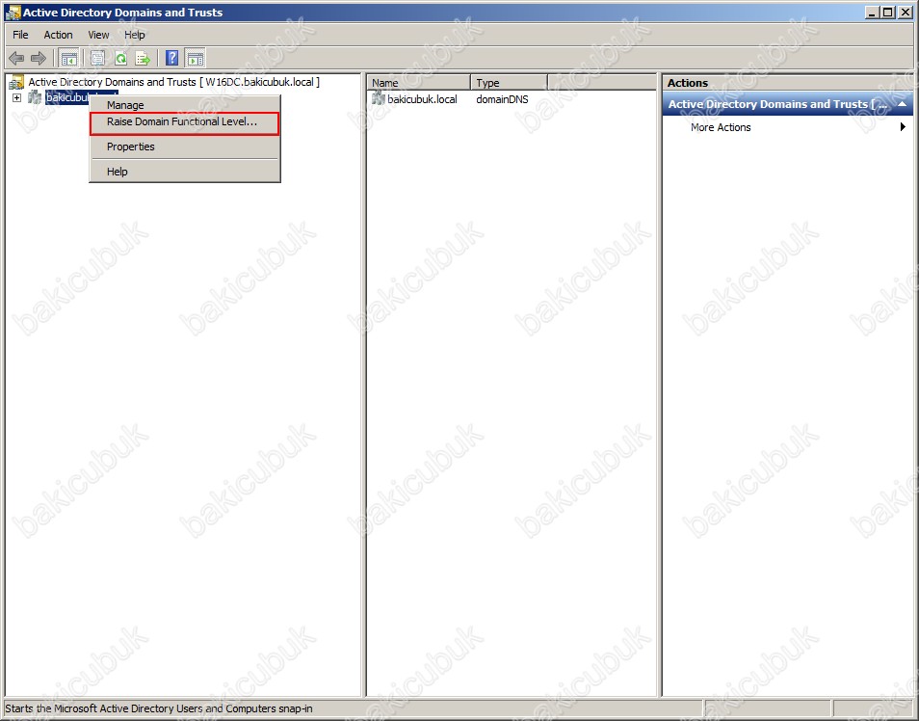Click the domainDNS type cell
The height and width of the screenshot is (721, 919).
coord(502,99)
